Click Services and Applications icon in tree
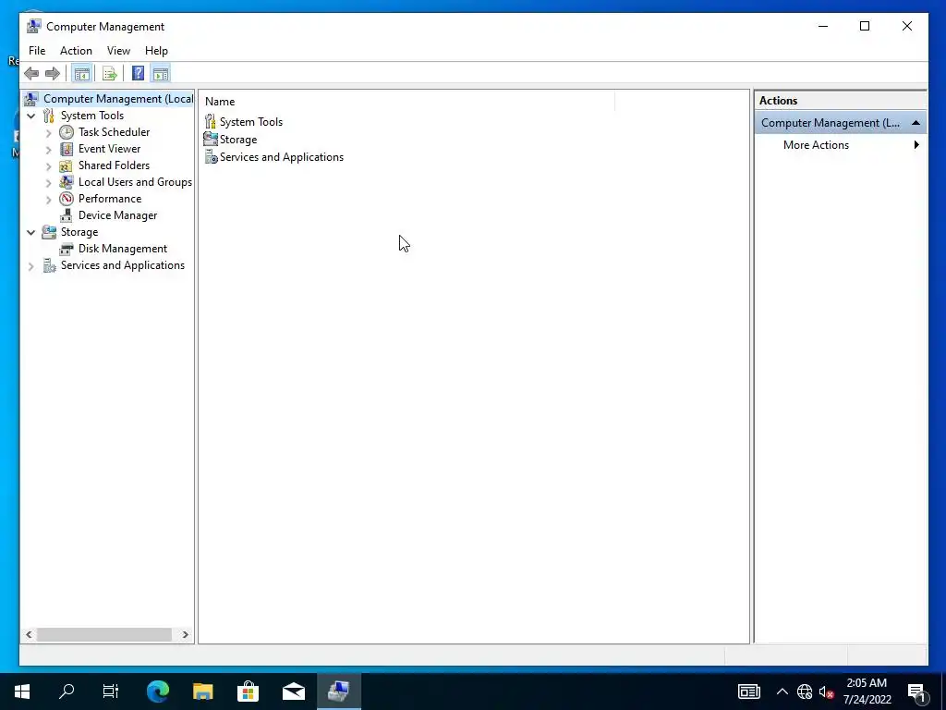The width and height of the screenshot is (946, 710). [x=49, y=265]
